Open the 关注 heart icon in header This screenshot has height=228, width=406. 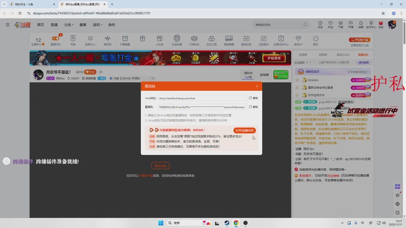pyautogui.click(x=330, y=24)
